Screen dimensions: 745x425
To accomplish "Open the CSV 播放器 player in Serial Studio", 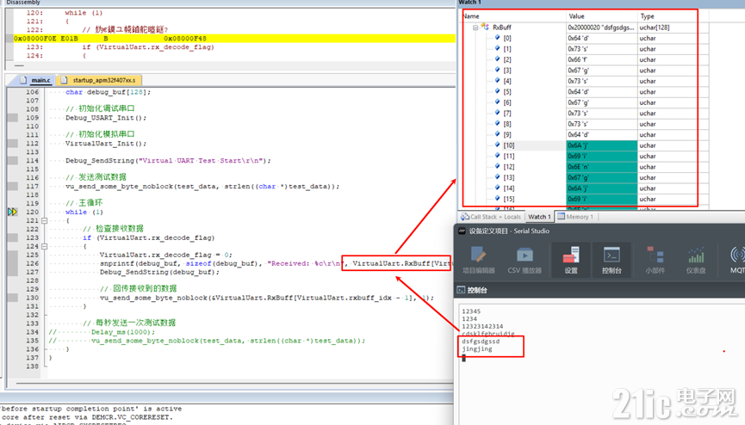I will [525, 260].
